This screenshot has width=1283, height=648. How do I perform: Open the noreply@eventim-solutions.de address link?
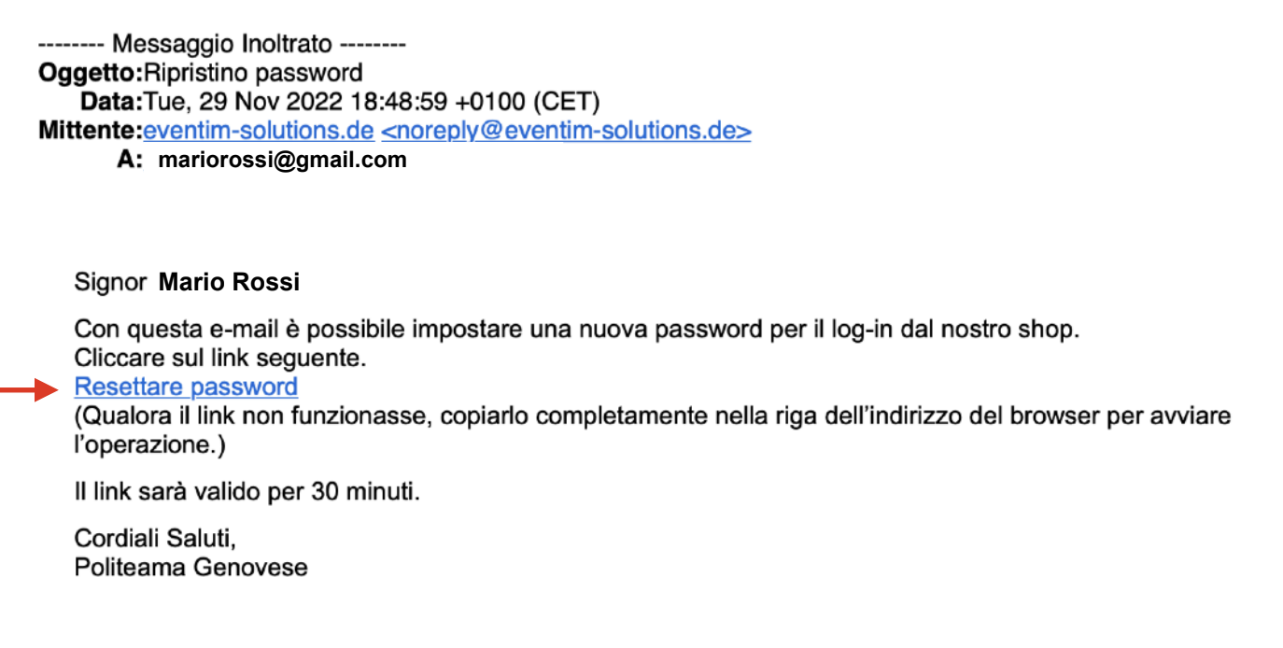click(x=566, y=130)
